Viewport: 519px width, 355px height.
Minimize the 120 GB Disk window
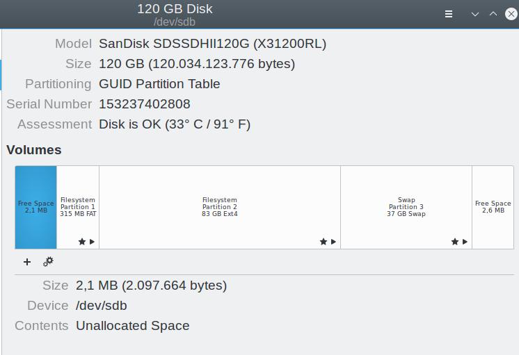click(x=475, y=14)
